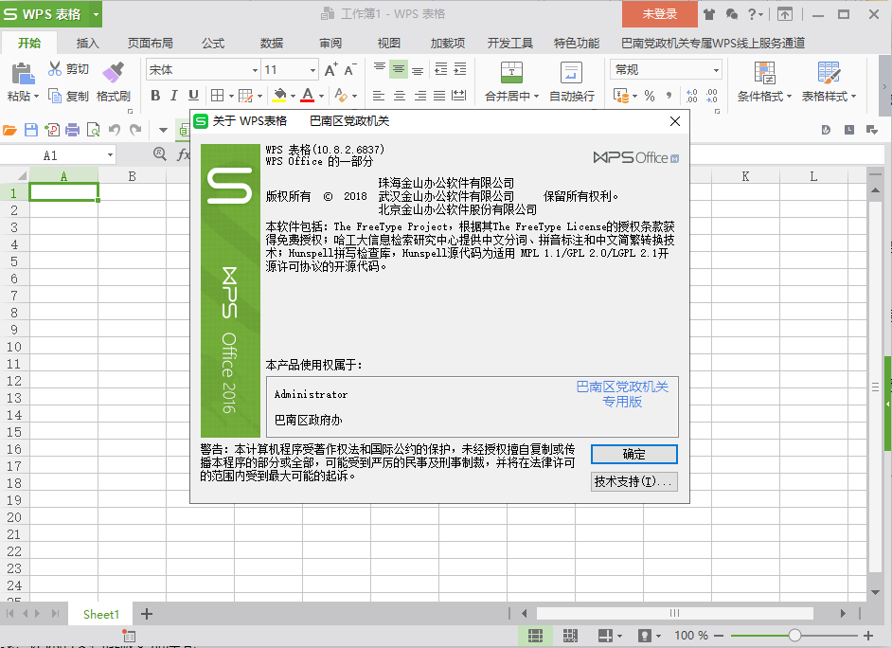Screen dimensions: 892x648
Task: Click the distributed alignment icon
Action: click(458, 96)
